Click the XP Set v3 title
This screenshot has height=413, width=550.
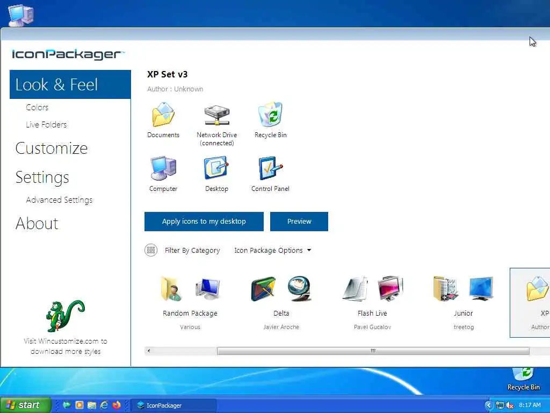tap(168, 74)
